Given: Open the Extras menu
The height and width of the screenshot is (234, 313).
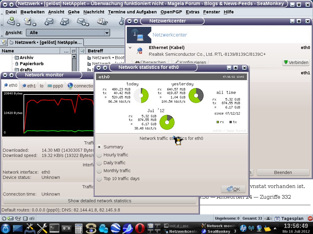Looking at the screenshot, I should [193, 12].
